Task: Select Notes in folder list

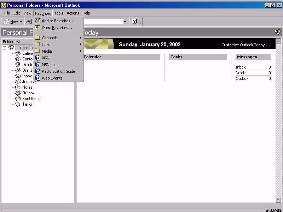Action: (27, 87)
